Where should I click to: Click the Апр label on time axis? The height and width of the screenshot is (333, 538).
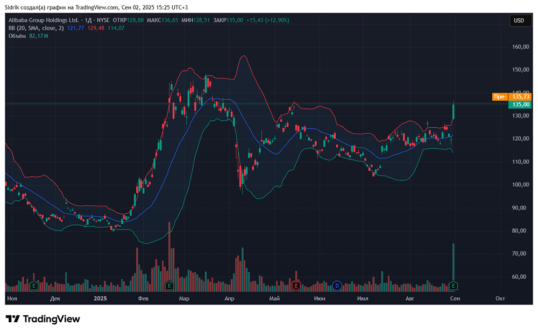[x=229, y=297]
